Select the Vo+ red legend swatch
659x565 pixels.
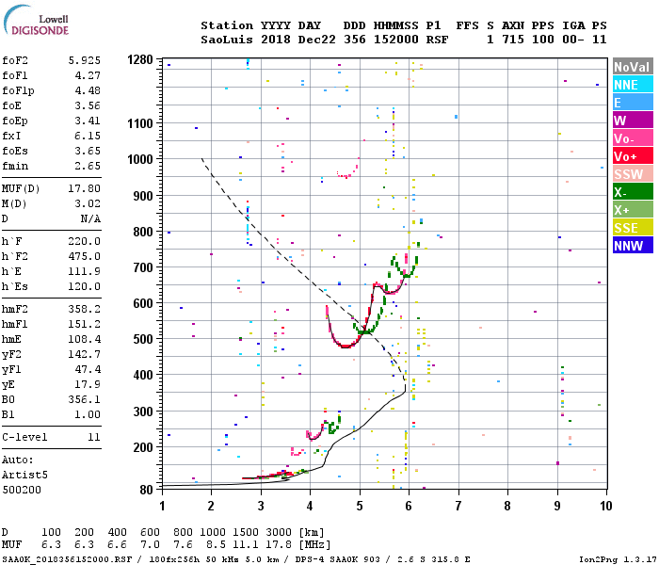(633, 156)
